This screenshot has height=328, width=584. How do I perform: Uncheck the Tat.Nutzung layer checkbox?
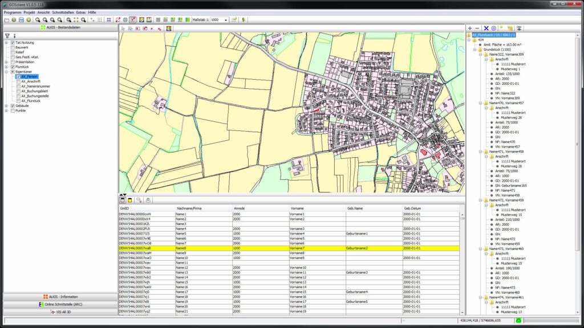point(12,42)
